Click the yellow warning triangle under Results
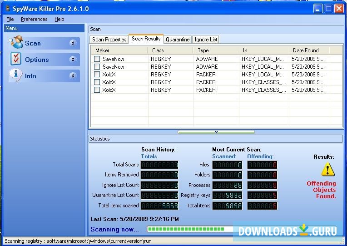This screenshot has width=347, height=246. pyautogui.click(x=328, y=169)
